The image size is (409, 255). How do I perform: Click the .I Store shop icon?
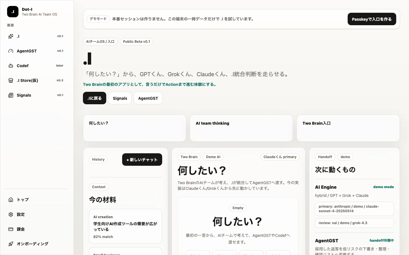pyautogui.click(x=11, y=80)
